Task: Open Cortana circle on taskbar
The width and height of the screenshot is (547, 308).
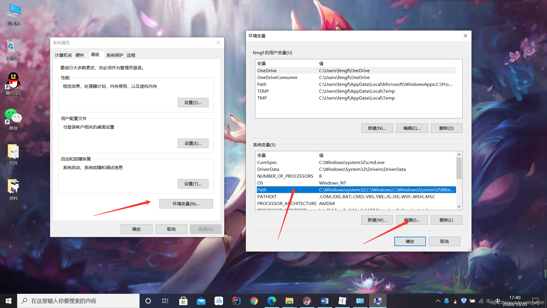Action: click(x=148, y=301)
